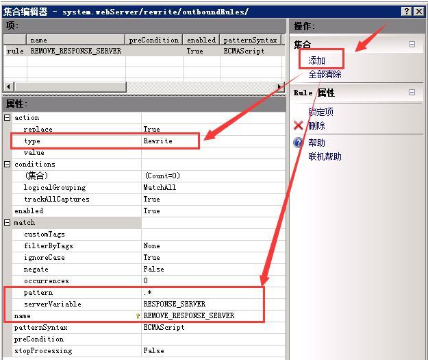The width and height of the screenshot is (428, 360).
Task: Sort by the patternSyntax column header
Action: point(250,40)
